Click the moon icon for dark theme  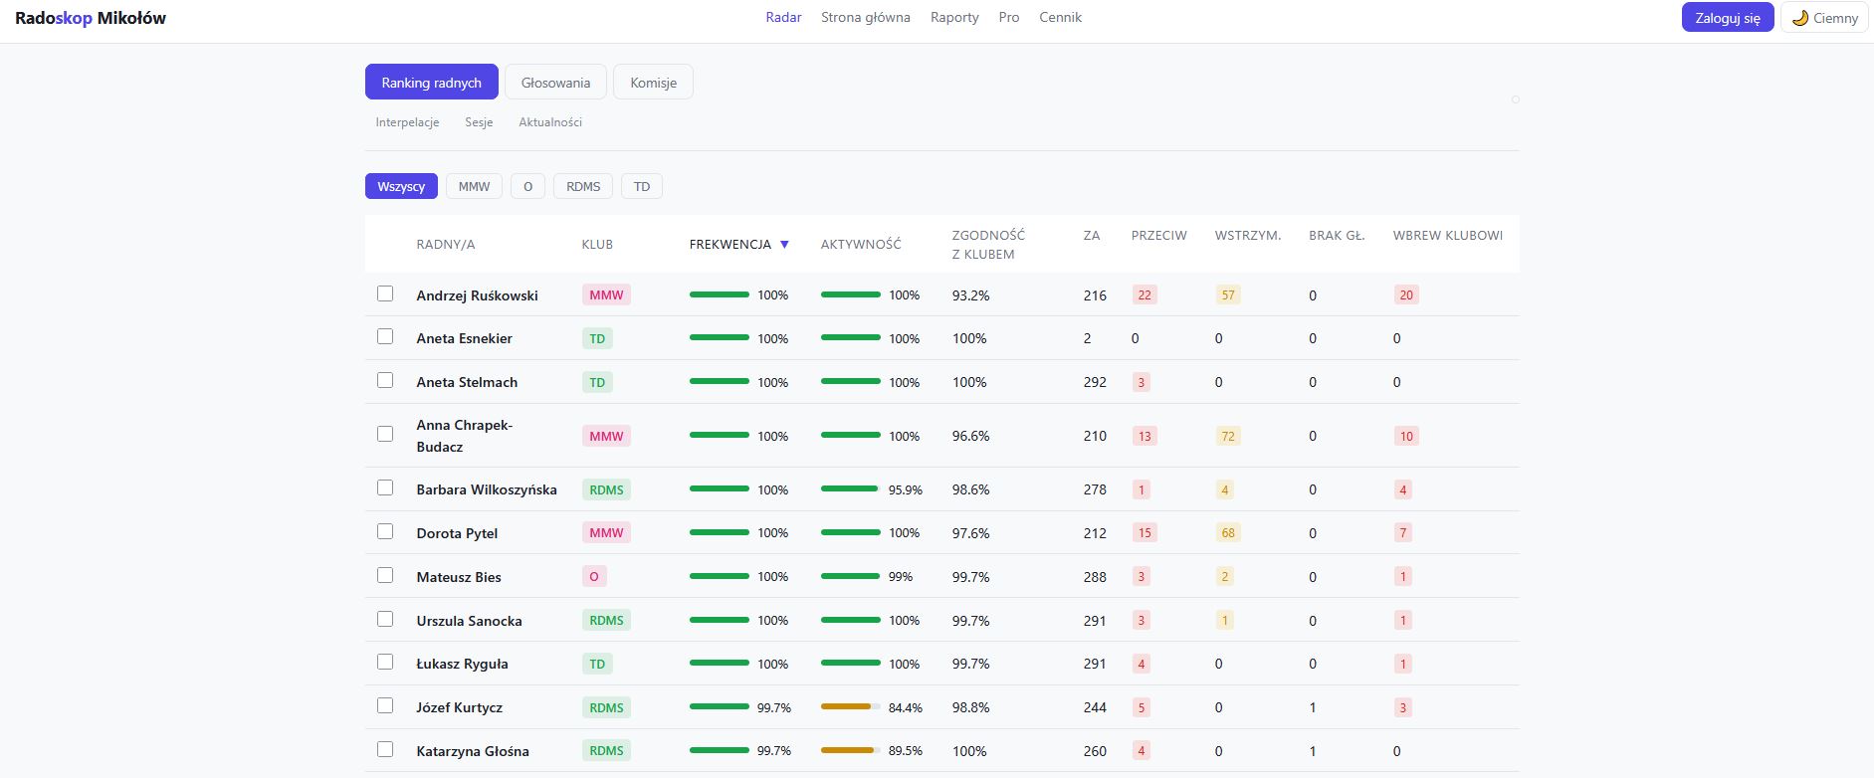[1799, 18]
